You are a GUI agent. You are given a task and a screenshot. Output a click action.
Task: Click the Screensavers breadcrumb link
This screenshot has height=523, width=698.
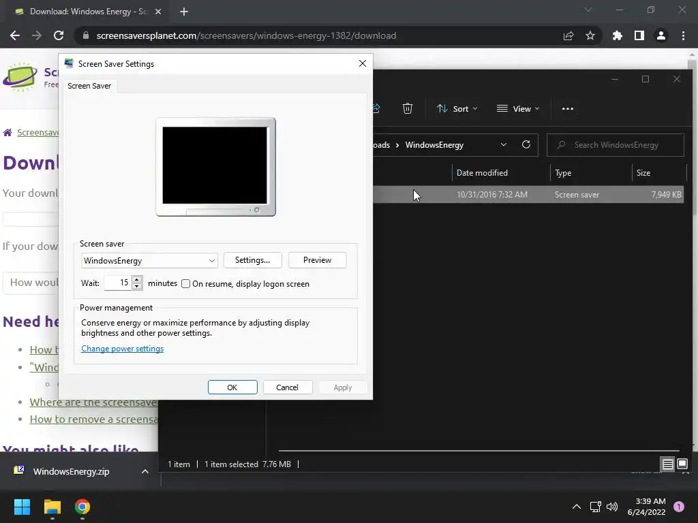pos(38,133)
